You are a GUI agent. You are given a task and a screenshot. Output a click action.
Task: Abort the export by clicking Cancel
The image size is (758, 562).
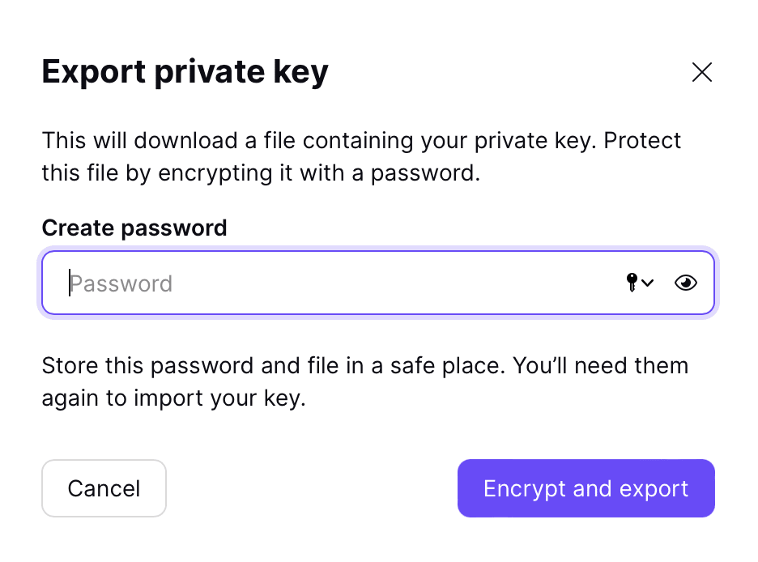click(104, 488)
